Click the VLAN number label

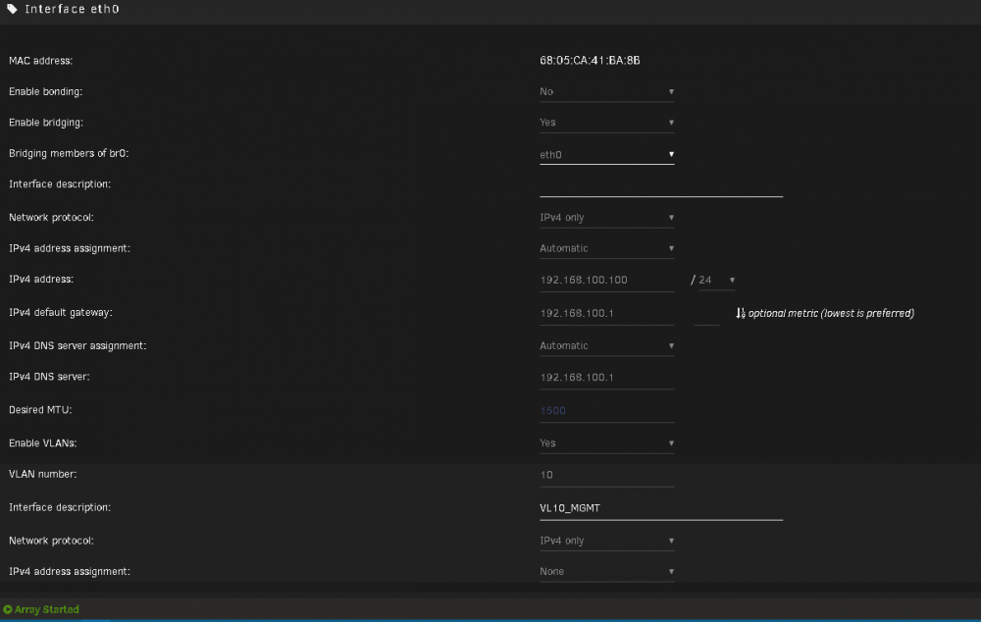pos(42,474)
